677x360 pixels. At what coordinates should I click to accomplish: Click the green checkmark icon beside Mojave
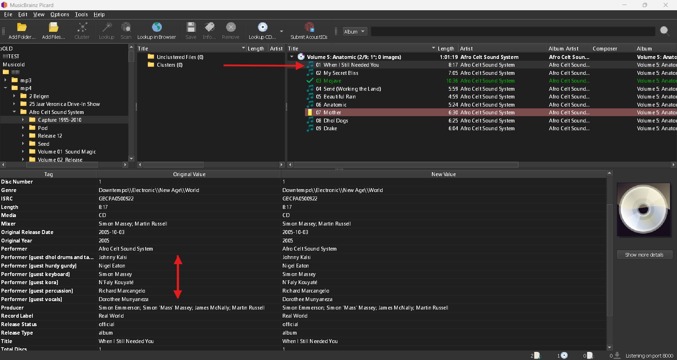coord(310,81)
